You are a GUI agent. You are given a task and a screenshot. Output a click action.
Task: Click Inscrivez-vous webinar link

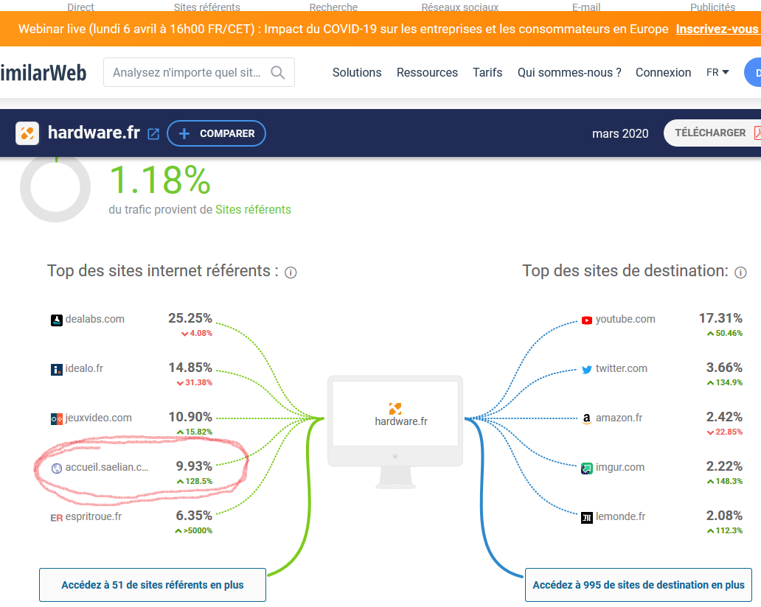[x=717, y=29]
